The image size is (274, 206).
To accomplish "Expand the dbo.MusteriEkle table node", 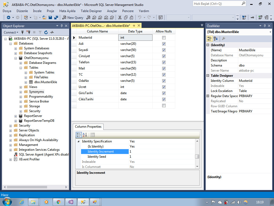I will [x=26, y=82].
